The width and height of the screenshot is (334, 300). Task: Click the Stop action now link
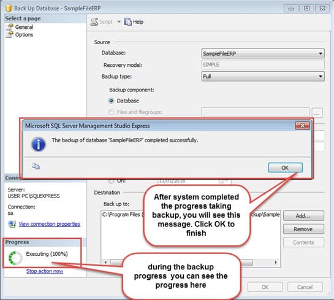(x=45, y=271)
